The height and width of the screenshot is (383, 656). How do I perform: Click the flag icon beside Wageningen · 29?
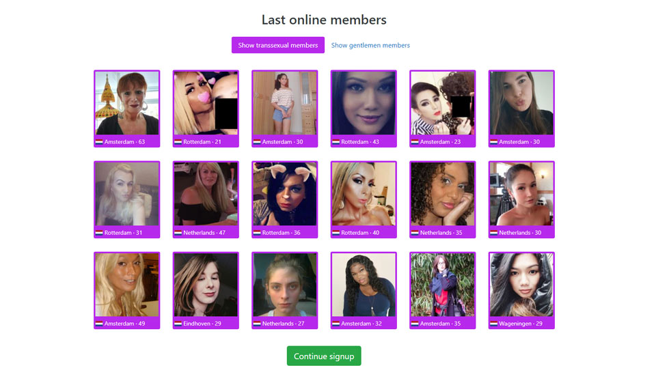pos(493,324)
